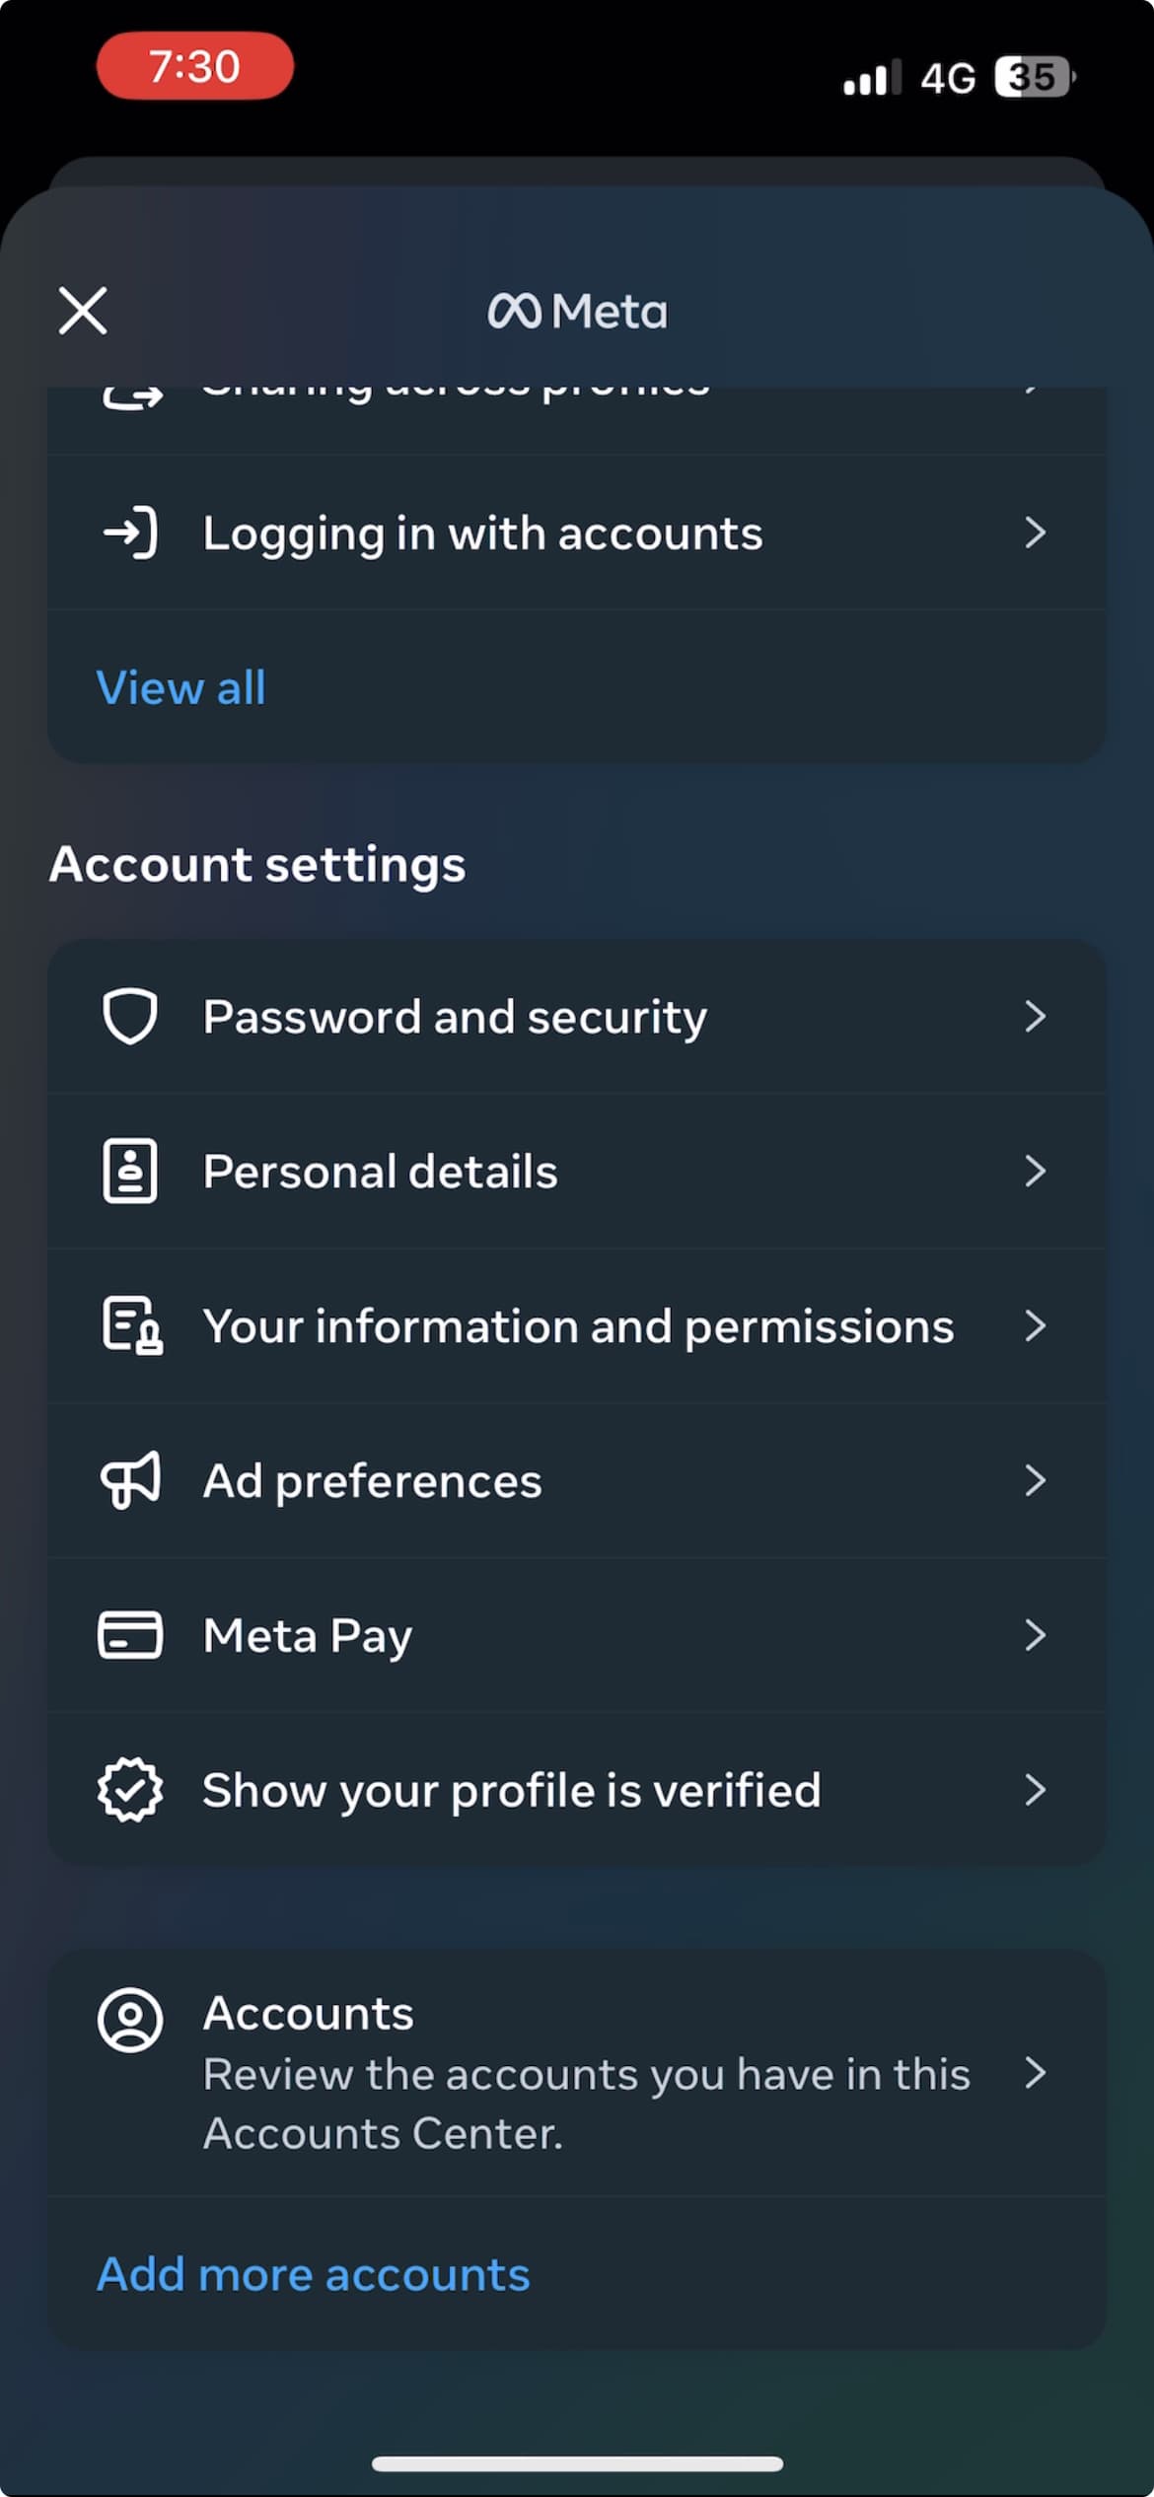
Task: Tap the ID card icon for Personal details
Action: 130,1172
